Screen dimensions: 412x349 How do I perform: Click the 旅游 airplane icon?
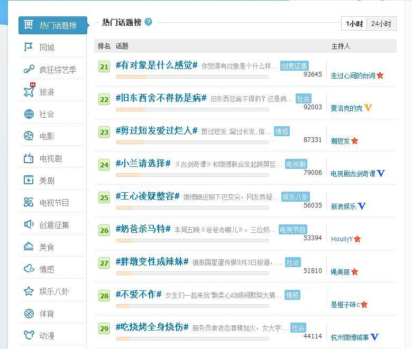pyautogui.click(x=29, y=91)
